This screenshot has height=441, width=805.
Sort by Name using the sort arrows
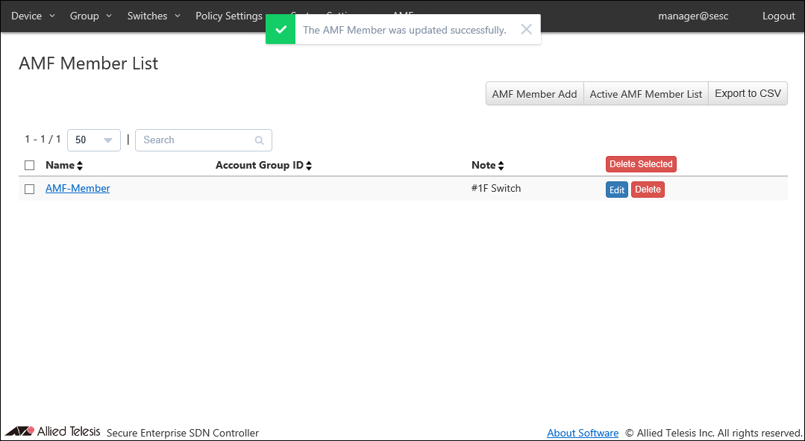click(80, 166)
